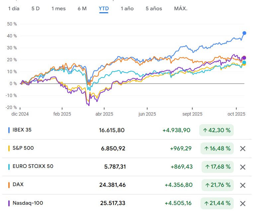Screen dimensions: 256x211
Task: Select the 6 M range tab
Action: click(82, 8)
